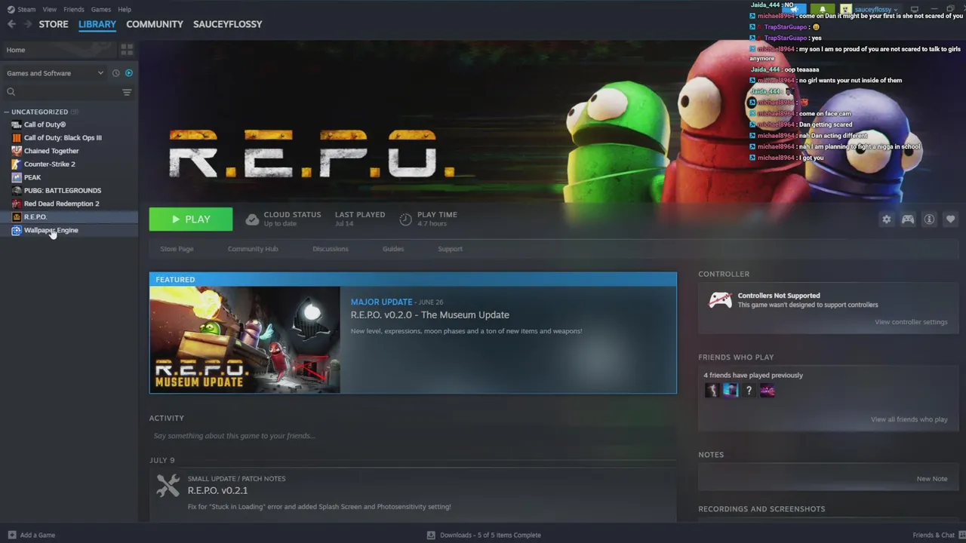Click the Downloads icon in bottom bar
The width and height of the screenshot is (966, 543).
[x=431, y=535]
